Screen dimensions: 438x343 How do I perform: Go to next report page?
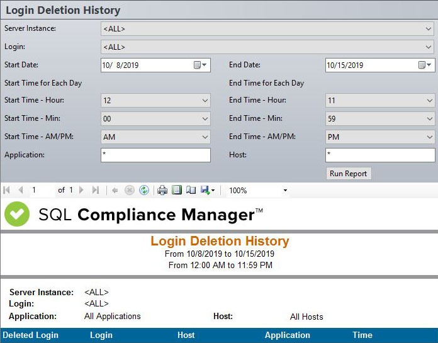(x=82, y=190)
